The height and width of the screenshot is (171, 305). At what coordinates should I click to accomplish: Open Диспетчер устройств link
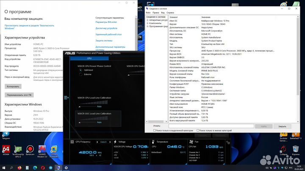pyautogui.click(x=106, y=28)
